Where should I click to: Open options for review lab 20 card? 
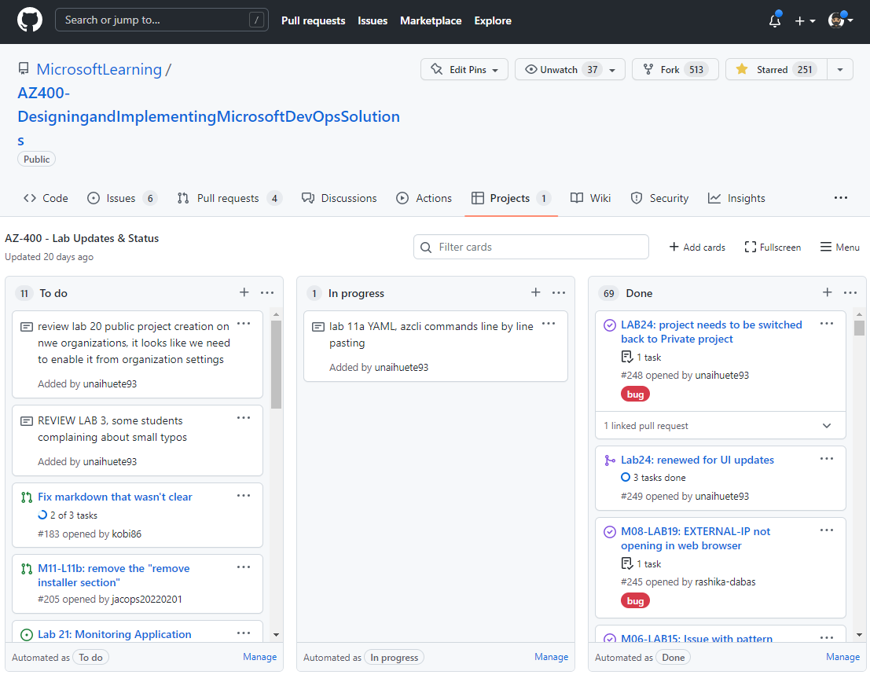[x=244, y=324]
